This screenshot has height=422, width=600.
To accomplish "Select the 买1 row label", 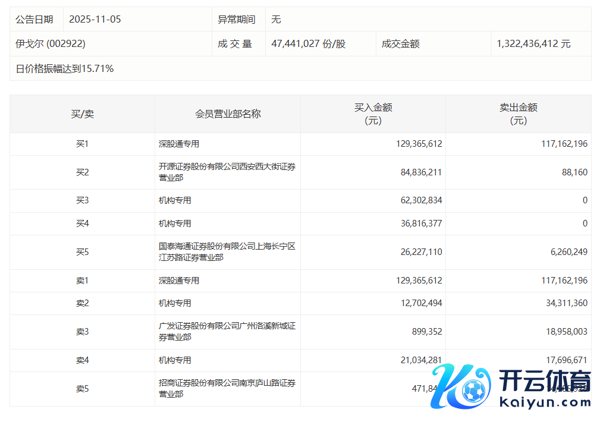I will point(82,144).
